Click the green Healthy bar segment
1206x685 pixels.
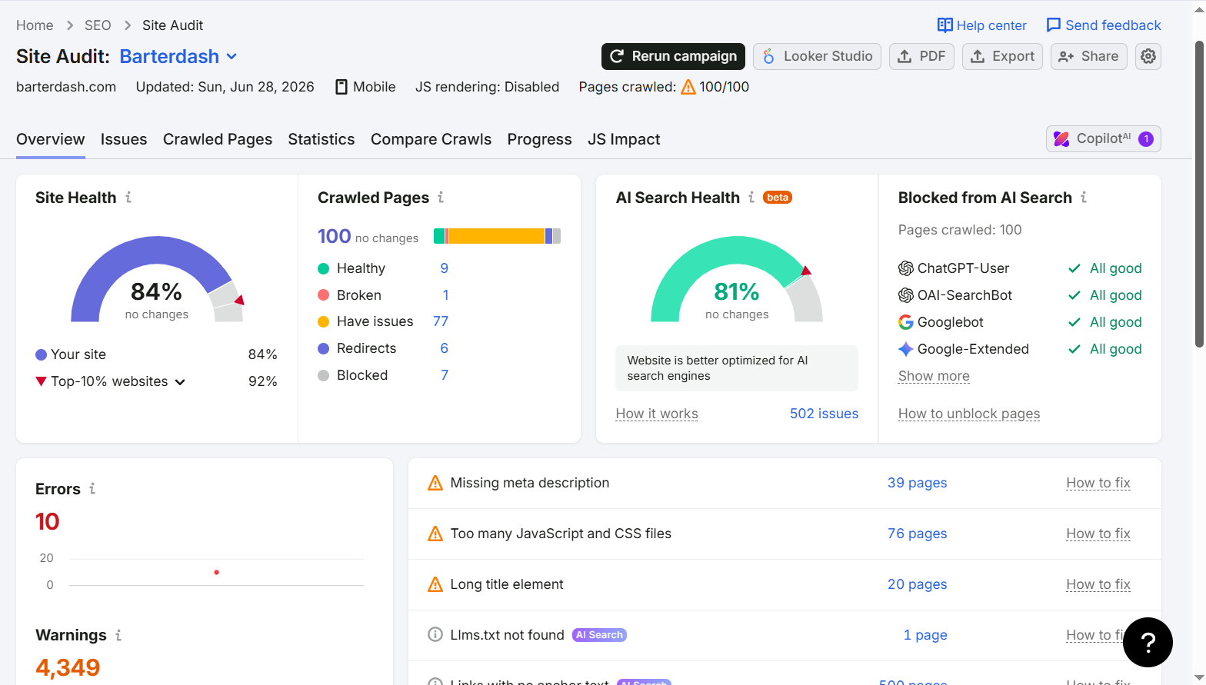pyautogui.click(x=439, y=236)
